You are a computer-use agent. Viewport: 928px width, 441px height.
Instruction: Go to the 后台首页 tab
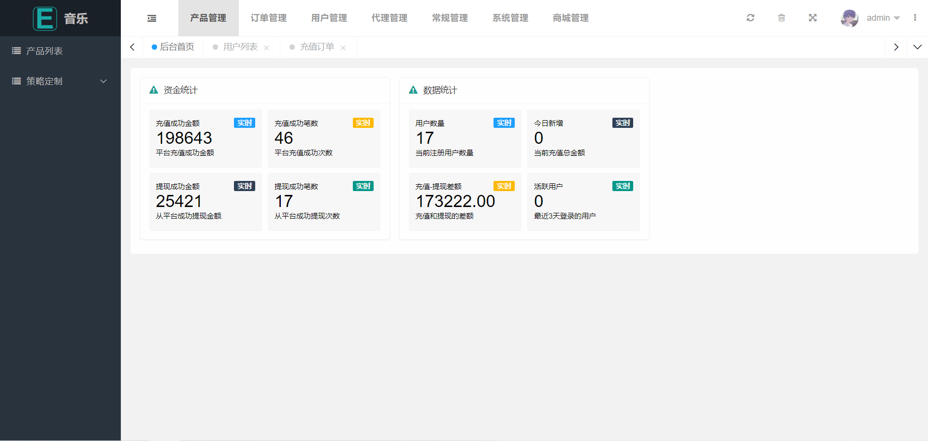pyautogui.click(x=177, y=47)
